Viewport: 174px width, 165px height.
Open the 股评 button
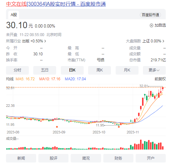[x=53, y=158]
